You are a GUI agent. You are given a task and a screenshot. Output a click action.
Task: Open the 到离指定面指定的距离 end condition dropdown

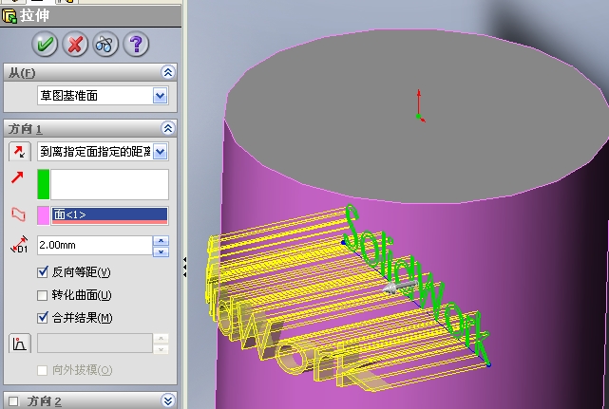pyautogui.click(x=160, y=151)
